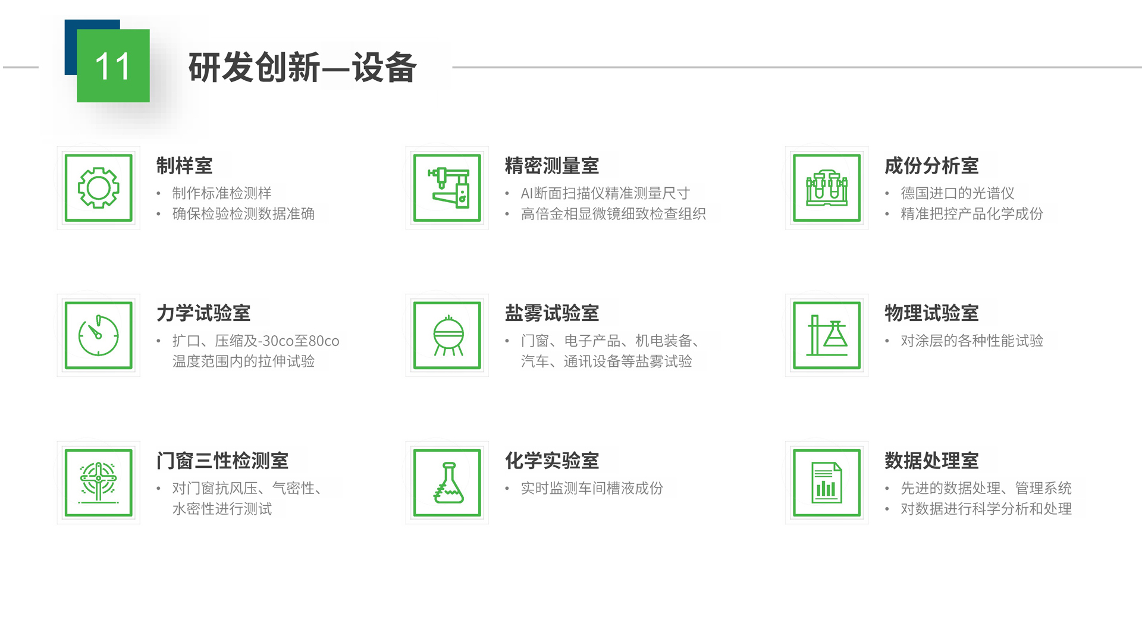This screenshot has width=1142, height=642.
Task: Click the 化学实验室 heading
Action: [551, 461]
